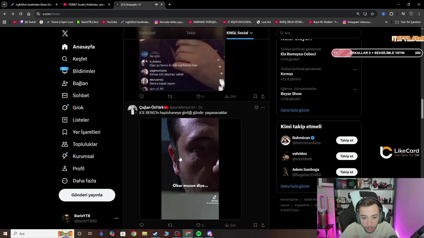Bookmark the live stream post

(255, 97)
